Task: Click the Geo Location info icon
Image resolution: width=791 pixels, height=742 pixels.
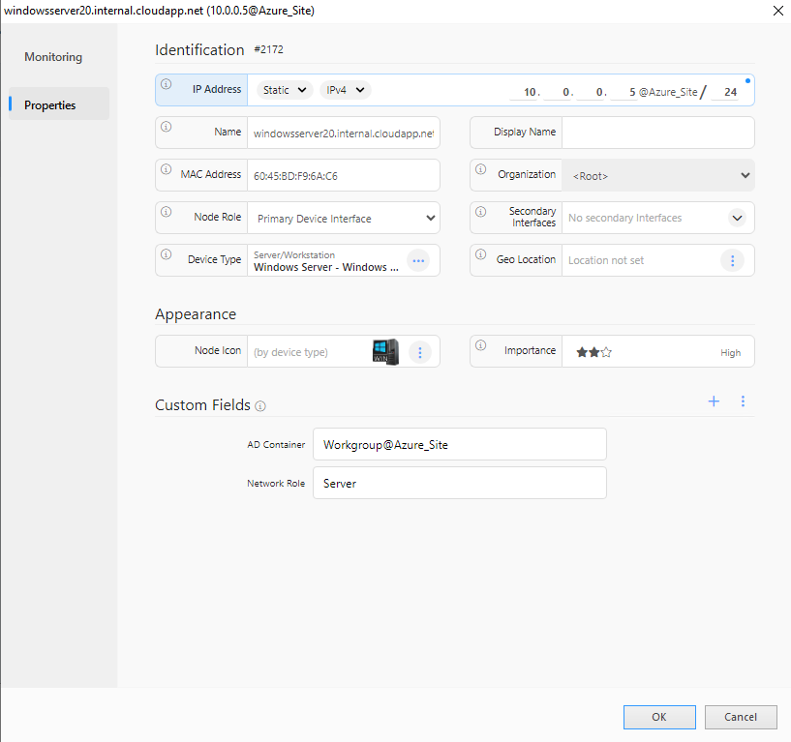Action: (481, 254)
